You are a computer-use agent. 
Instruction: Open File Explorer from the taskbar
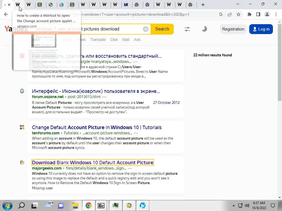(75, 206)
